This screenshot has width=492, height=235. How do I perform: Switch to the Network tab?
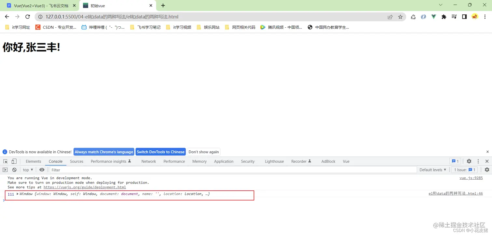149,161
